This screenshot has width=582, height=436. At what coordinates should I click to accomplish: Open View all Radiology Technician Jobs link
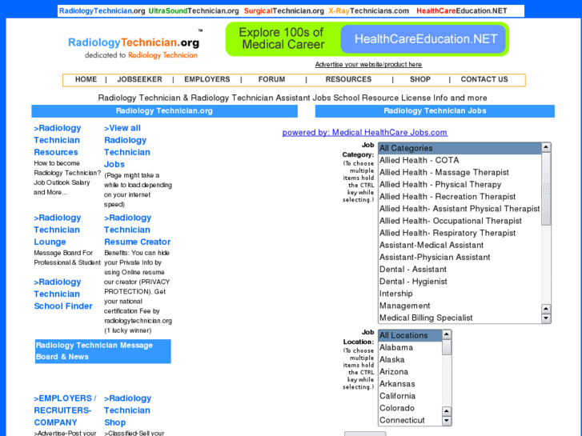coord(127,146)
